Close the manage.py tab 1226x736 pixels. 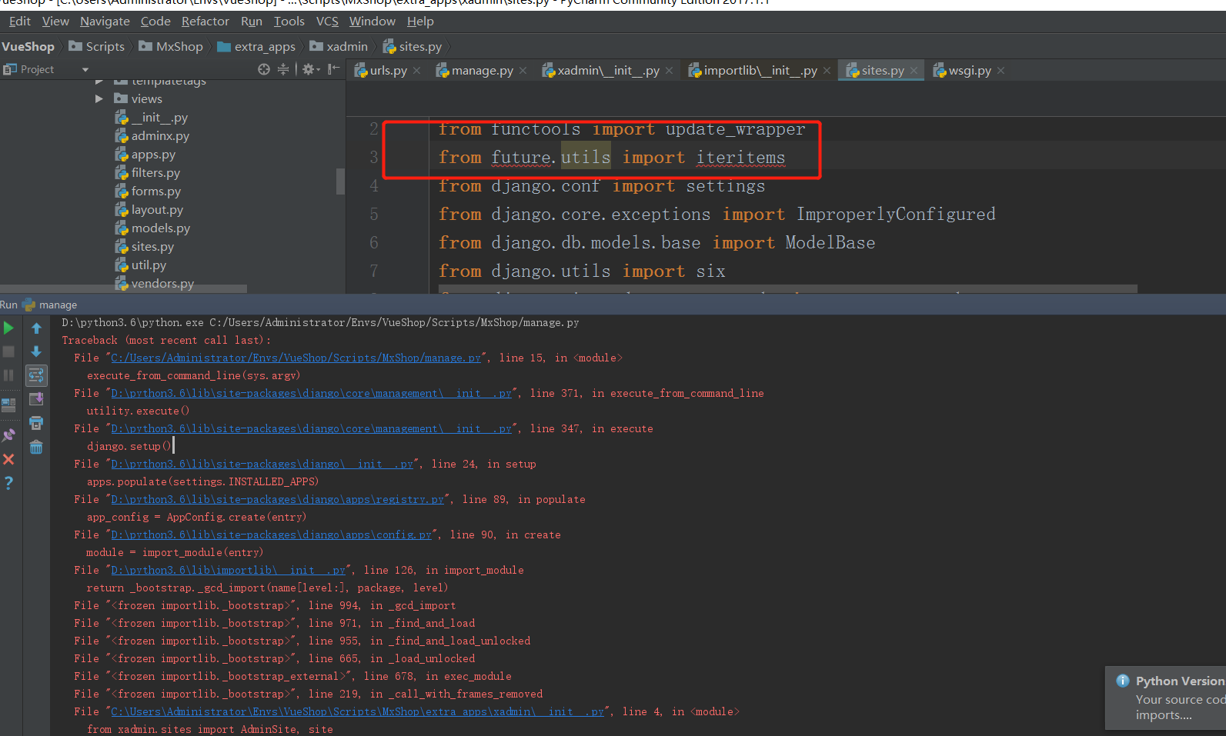point(523,71)
